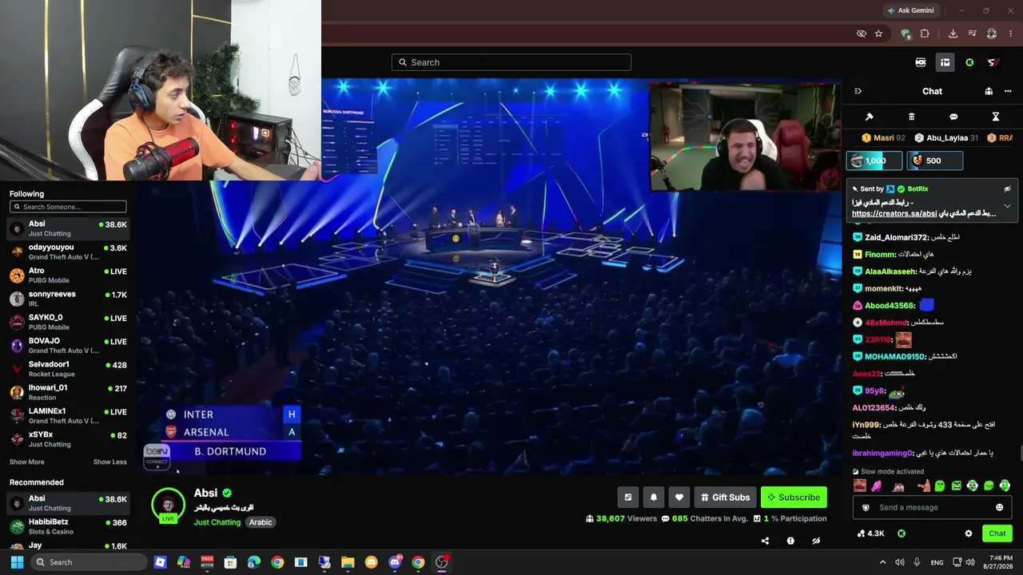Follow Absi with the heart button

point(679,498)
